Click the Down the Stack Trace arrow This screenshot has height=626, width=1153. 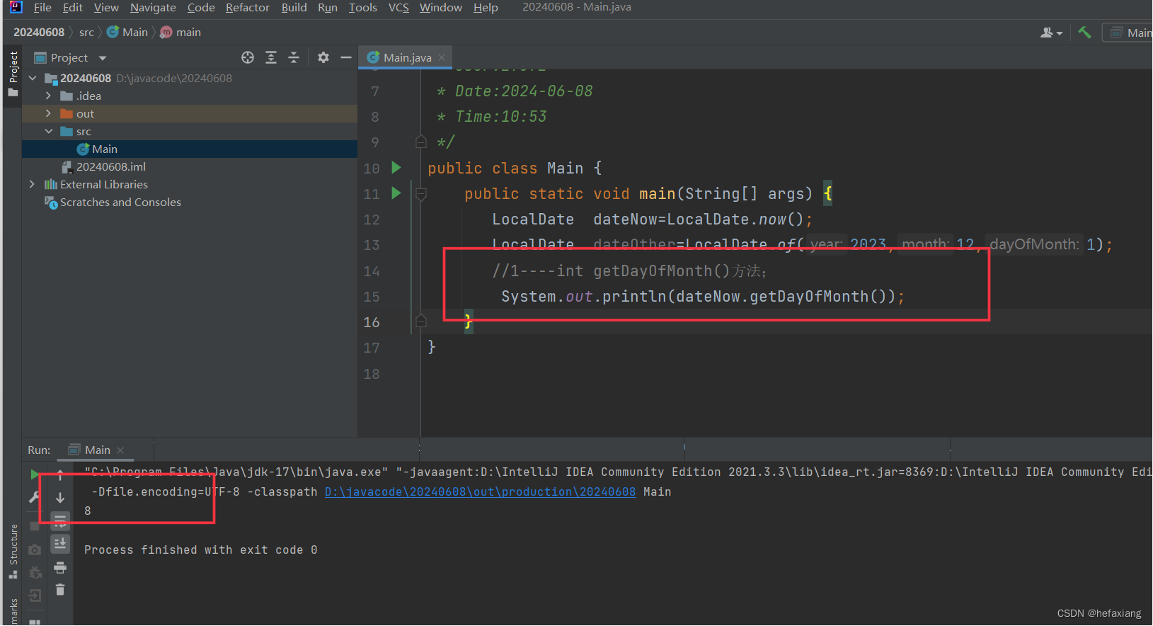60,498
